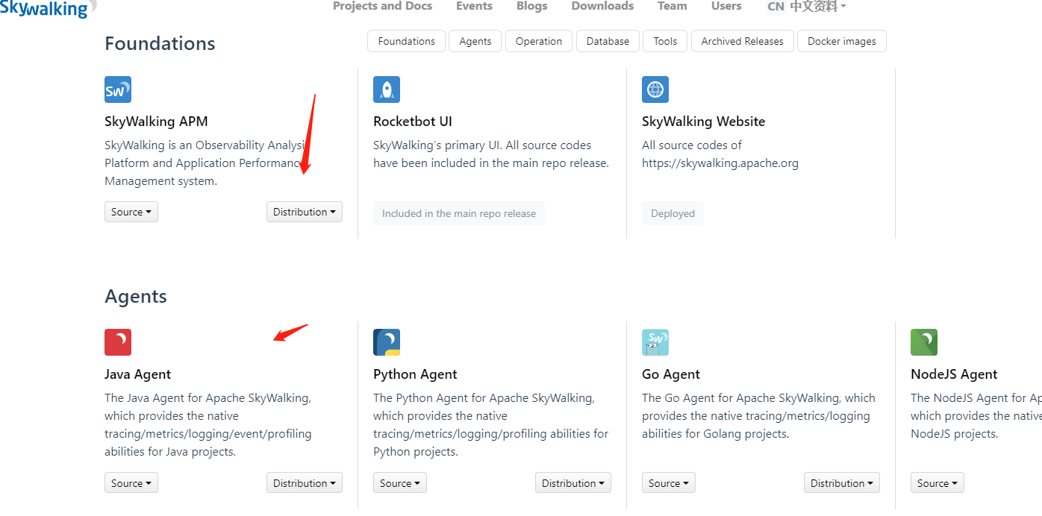Click the Rocketbot UI description text

pyautogui.click(x=491, y=154)
